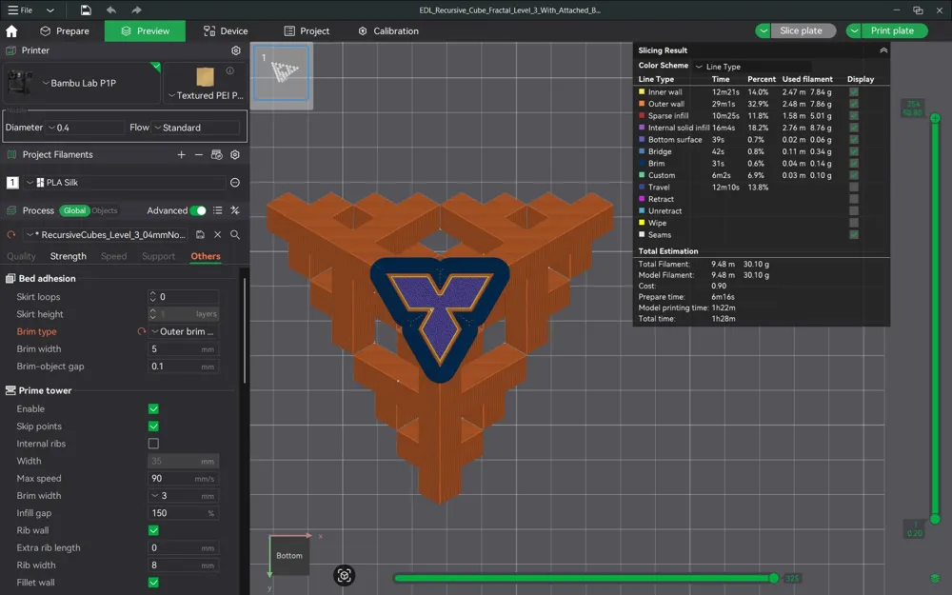This screenshot has height=595, width=952.
Task: Hide Inner wall lines display
Action: point(854,92)
